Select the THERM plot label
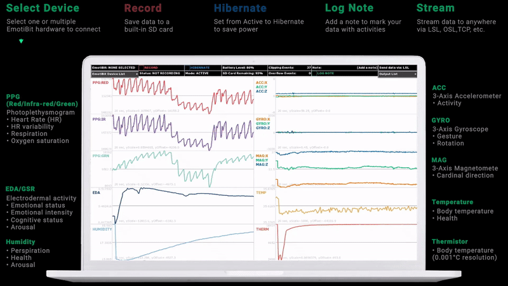 262,229
